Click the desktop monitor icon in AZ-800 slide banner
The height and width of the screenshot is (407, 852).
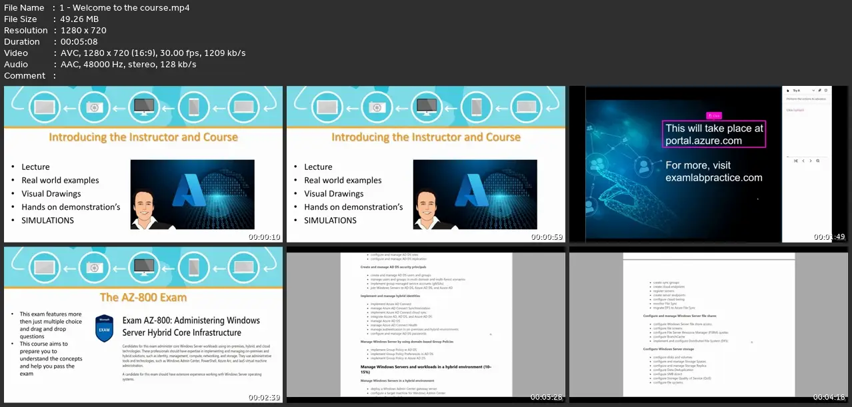tap(143, 267)
